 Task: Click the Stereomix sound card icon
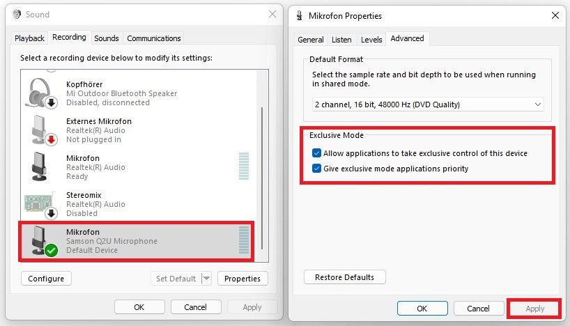[41, 204]
